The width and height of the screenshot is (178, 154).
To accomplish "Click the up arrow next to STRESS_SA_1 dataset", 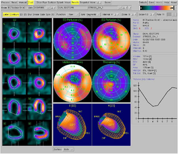I will 123,8.
